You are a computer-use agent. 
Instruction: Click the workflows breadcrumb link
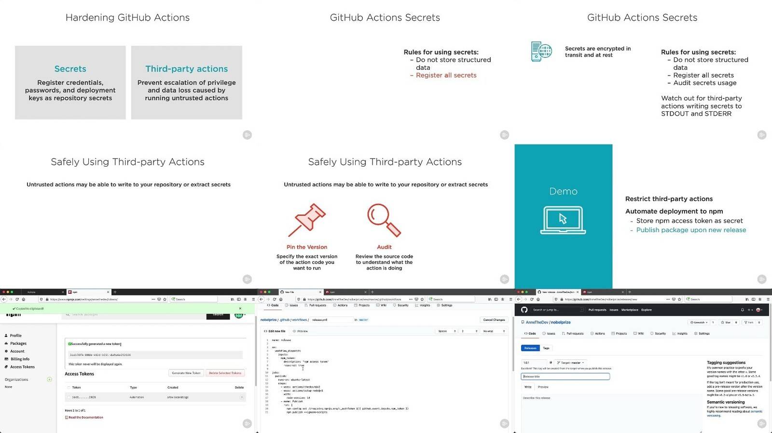tap(299, 320)
